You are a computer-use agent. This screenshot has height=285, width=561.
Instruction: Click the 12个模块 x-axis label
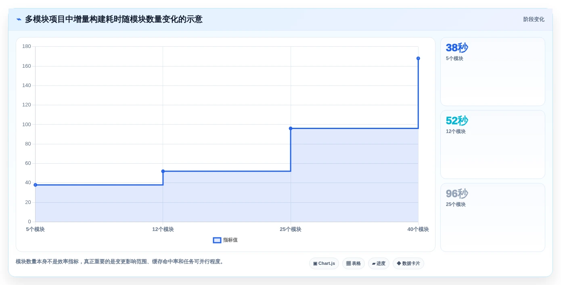pyautogui.click(x=163, y=229)
